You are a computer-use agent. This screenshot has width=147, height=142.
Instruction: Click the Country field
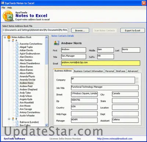84,107
